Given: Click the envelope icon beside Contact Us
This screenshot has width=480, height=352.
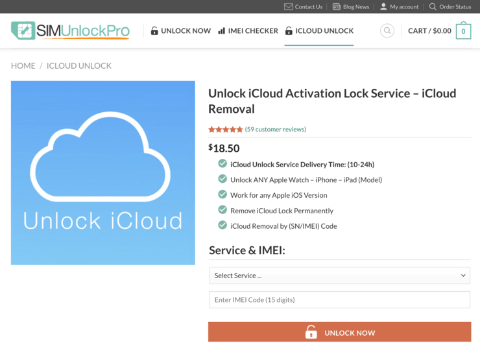Looking at the screenshot, I should tap(289, 6).
